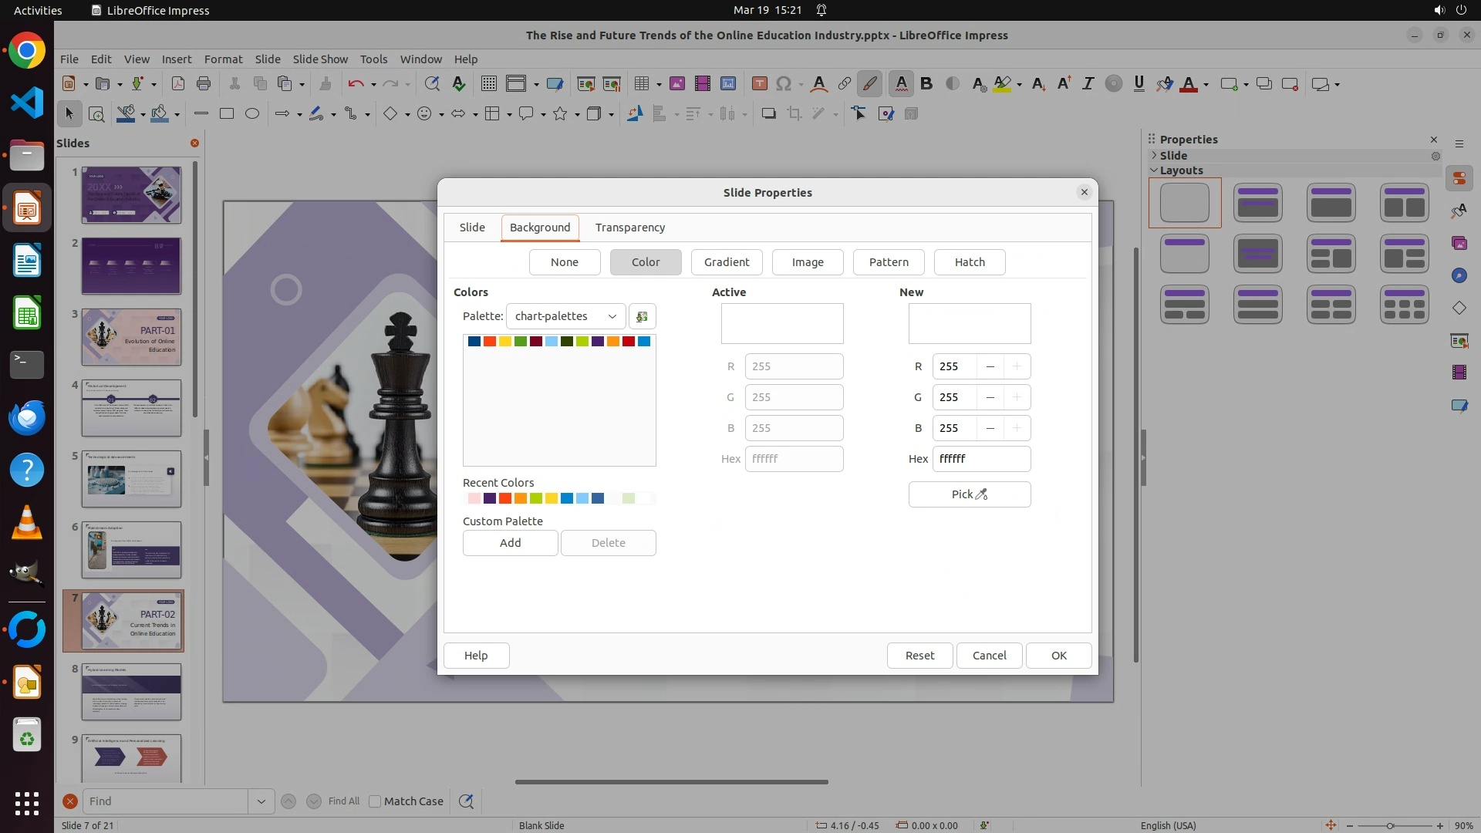The height and width of the screenshot is (833, 1481).
Task: Open the Slide Show menu
Action: click(320, 59)
